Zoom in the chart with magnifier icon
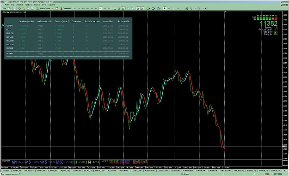The image size is (289, 176). click(128, 8)
